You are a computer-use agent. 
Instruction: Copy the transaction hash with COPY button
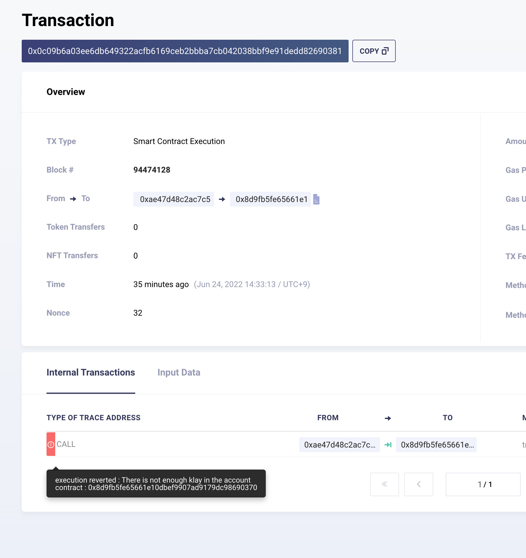coord(374,51)
